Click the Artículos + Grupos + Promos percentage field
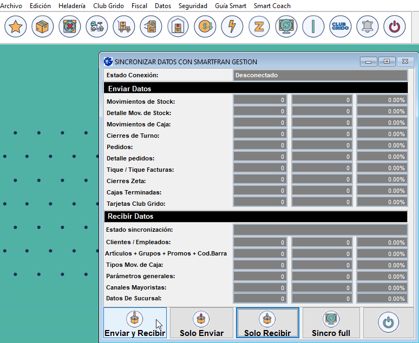Image resolution: width=419 pixels, height=343 pixels. 382,253
